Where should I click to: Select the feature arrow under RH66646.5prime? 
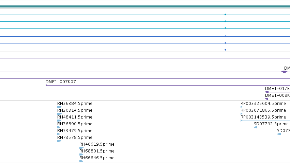81,162
